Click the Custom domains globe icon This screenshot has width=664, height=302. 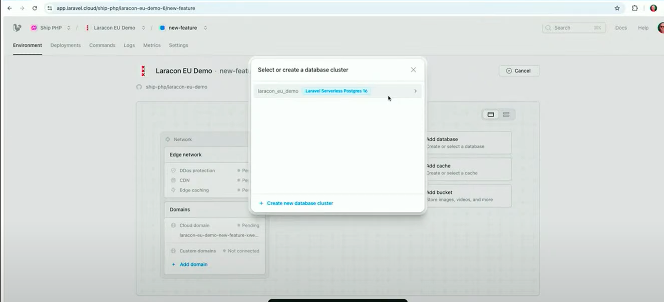(174, 251)
